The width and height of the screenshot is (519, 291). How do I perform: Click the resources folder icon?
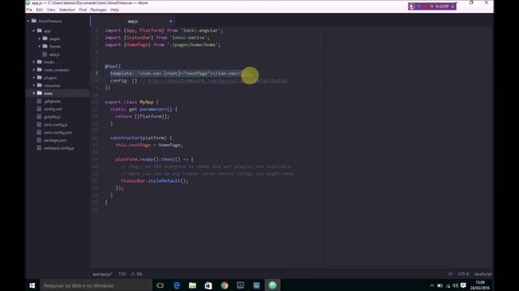[40, 86]
